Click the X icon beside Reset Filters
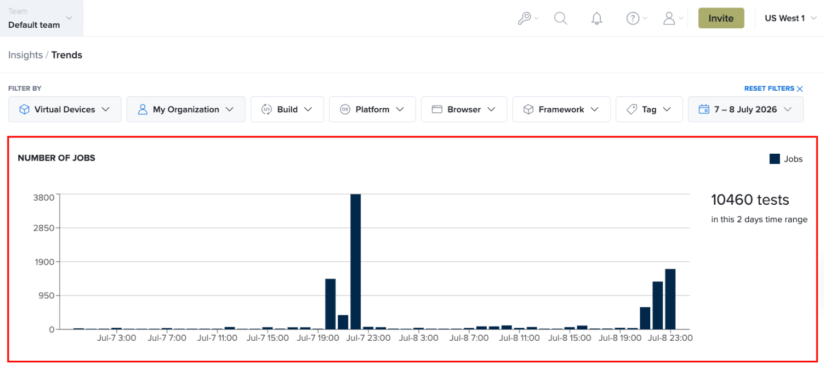The image size is (824, 372). point(800,88)
